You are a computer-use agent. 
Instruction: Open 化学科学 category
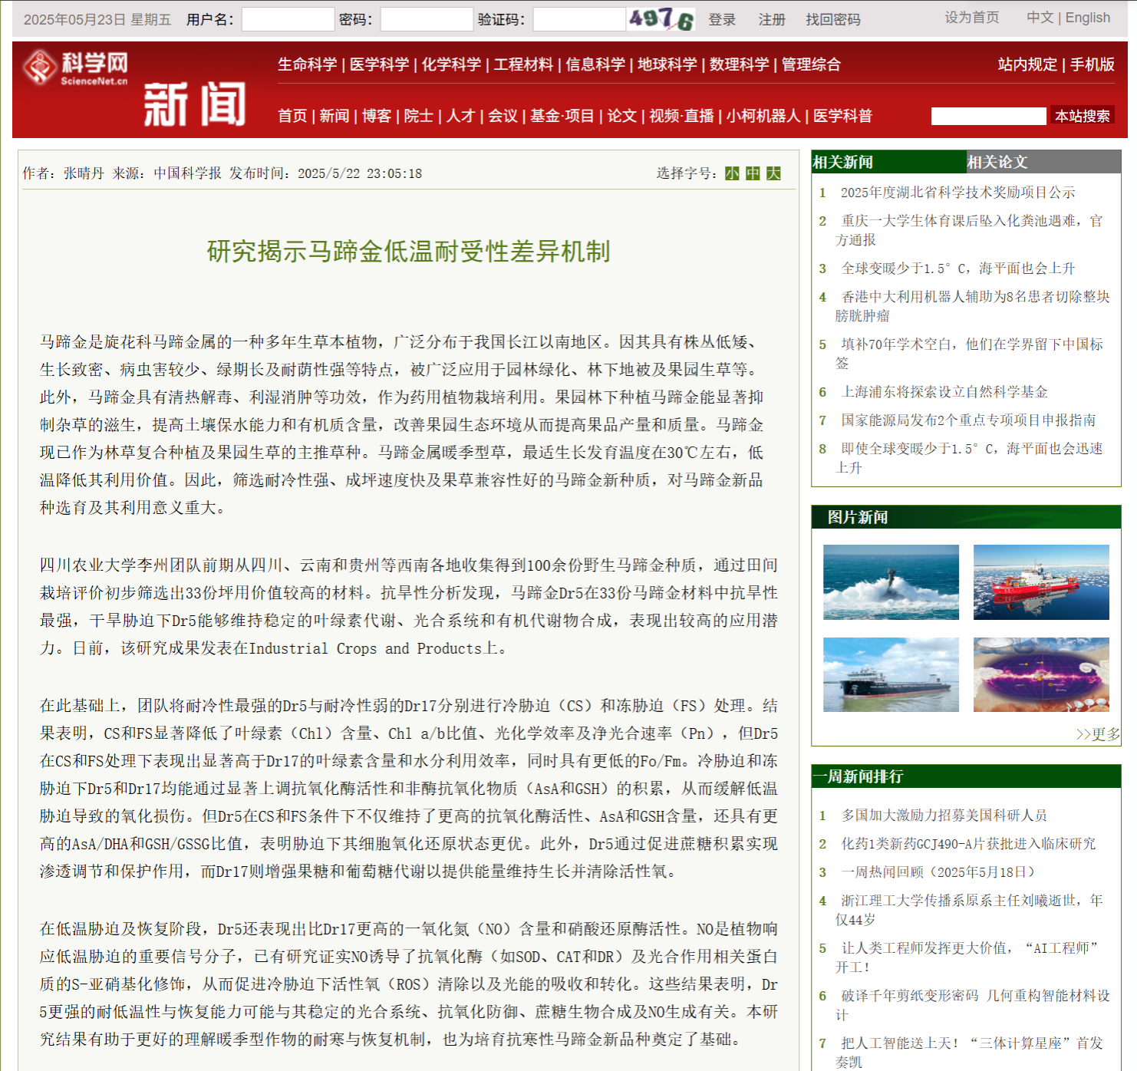pyautogui.click(x=451, y=64)
